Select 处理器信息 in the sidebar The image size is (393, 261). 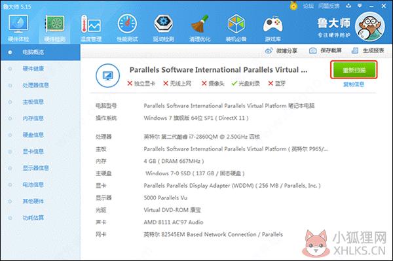(x=41, y=85)
